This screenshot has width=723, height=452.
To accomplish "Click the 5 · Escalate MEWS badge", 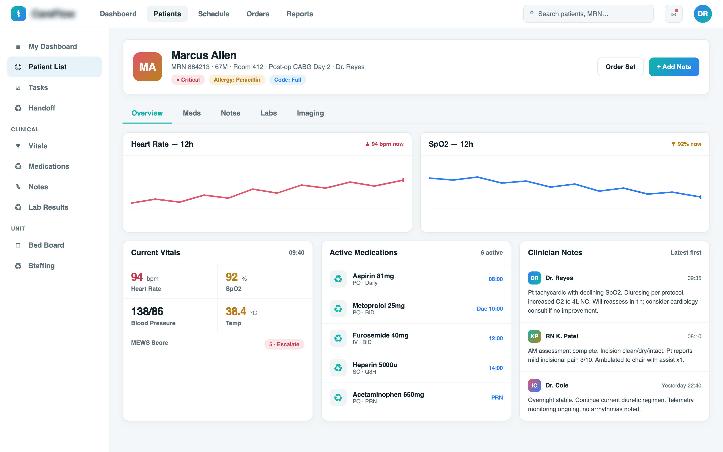I will 284,344.
